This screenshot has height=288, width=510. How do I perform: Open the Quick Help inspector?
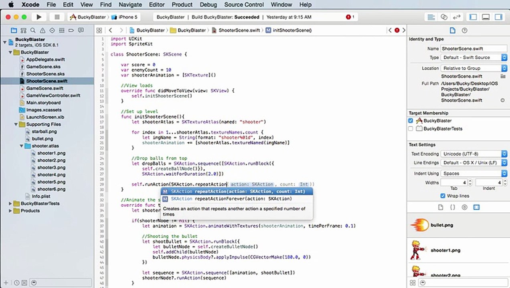(x=465, y=30)
